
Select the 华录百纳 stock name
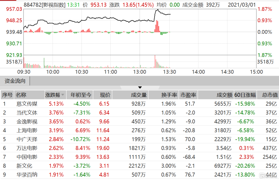(x=27, y=175)
